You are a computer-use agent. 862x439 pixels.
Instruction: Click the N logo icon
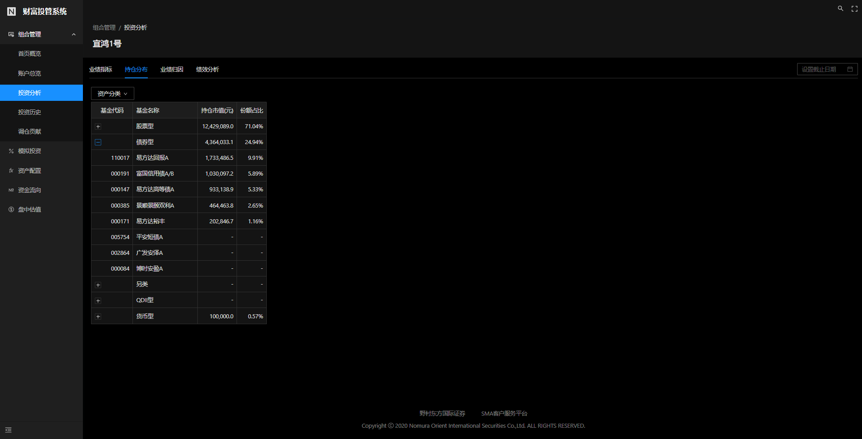tap(12, 11)
